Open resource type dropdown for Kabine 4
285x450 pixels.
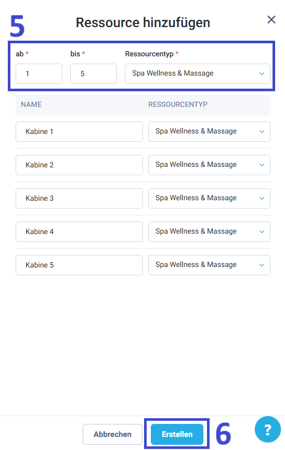coord(209,232)
